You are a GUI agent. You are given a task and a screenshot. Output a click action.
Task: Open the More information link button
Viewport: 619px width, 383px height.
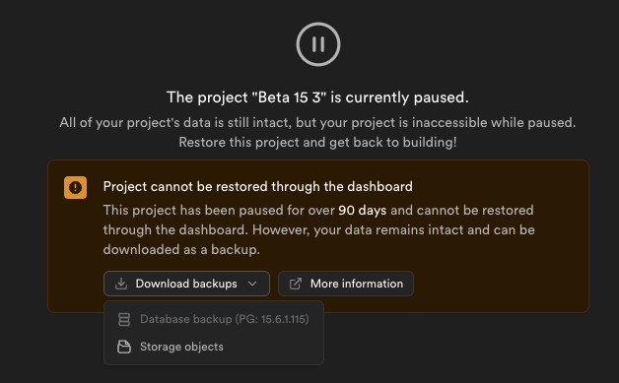pos(346,284)
